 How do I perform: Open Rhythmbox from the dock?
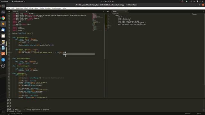[x=3, y=42]
